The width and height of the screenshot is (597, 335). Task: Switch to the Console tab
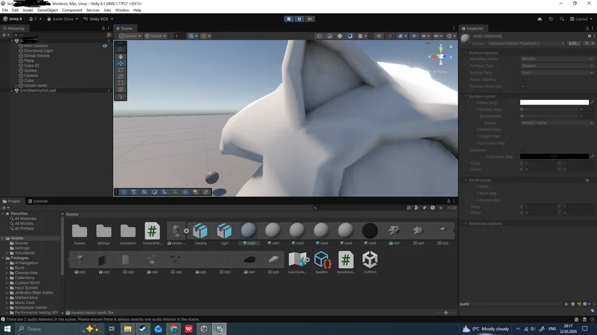pyautogui.click(x=38, y=201)
